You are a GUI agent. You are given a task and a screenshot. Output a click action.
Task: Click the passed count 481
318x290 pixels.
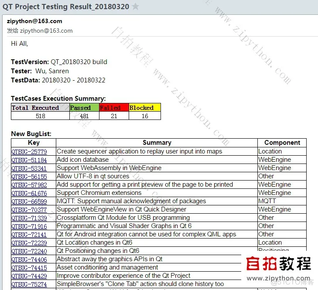84,116
